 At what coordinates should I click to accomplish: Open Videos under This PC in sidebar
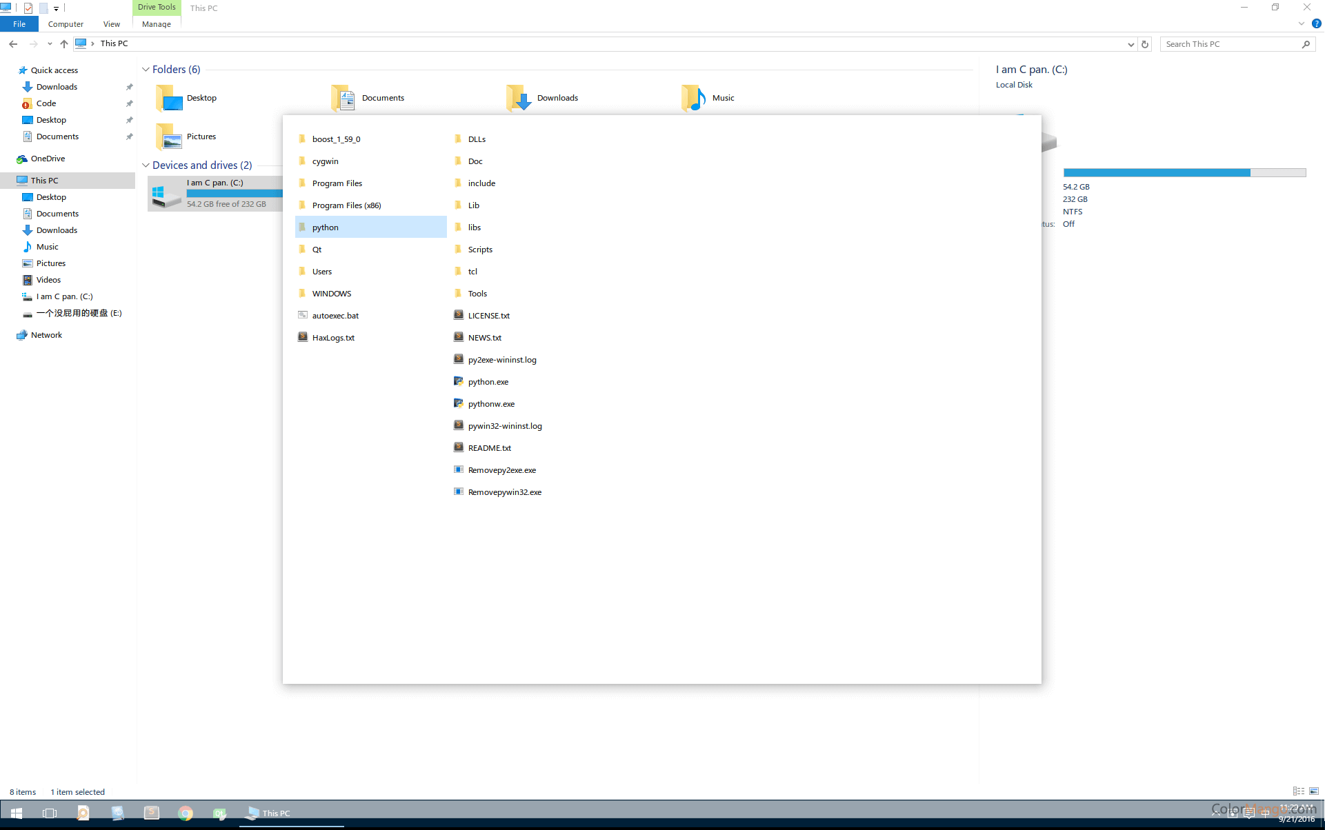pyautogui.click(x=48, y=280)
